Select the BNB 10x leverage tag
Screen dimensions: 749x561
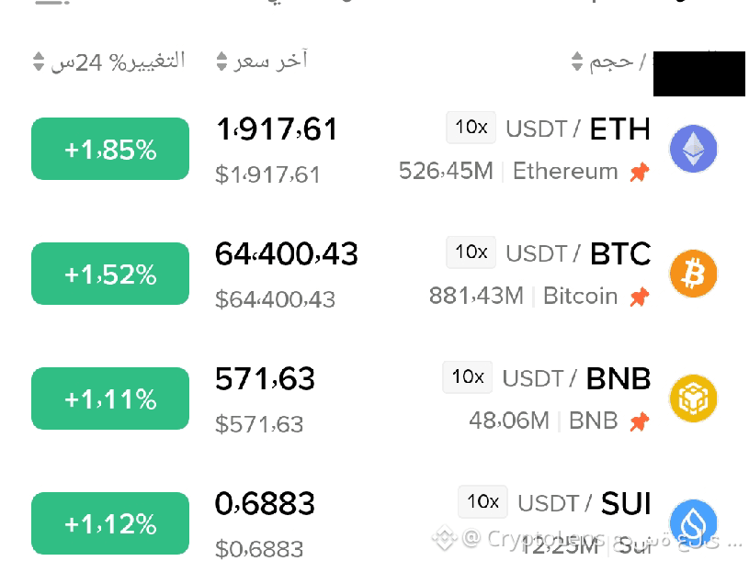tap(468, 376)
